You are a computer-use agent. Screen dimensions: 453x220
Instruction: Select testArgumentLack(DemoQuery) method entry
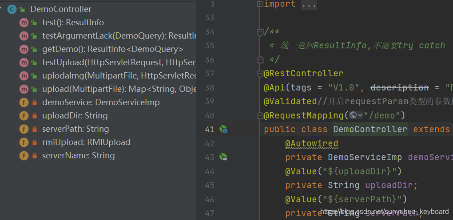tap(119, 36)
